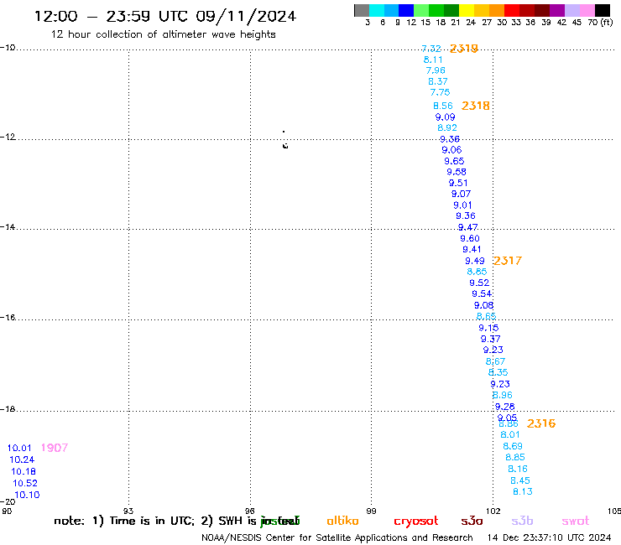This screenshot has width=621, height=545.
Task: Click the longitude axis label 96
Action: pos(249,511)
